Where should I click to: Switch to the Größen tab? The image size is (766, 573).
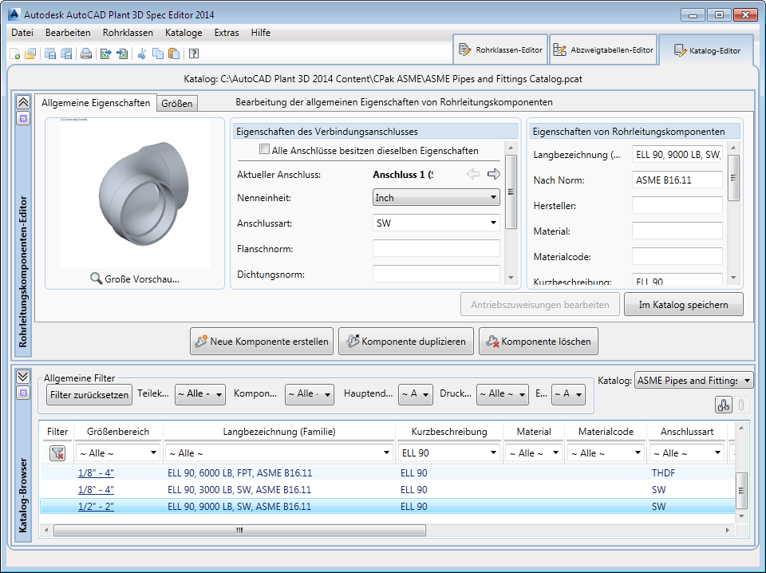[177, 103]
